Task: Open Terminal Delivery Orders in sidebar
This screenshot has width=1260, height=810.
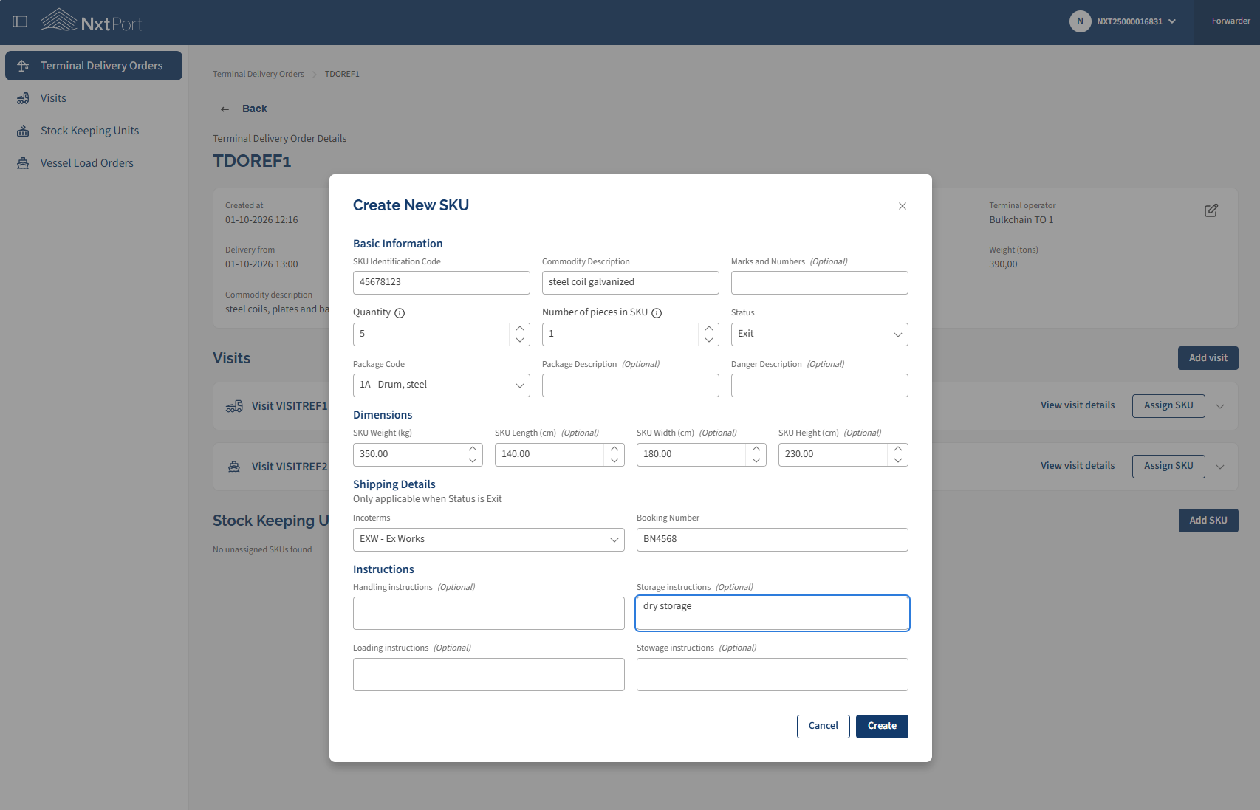Action: 94,66
